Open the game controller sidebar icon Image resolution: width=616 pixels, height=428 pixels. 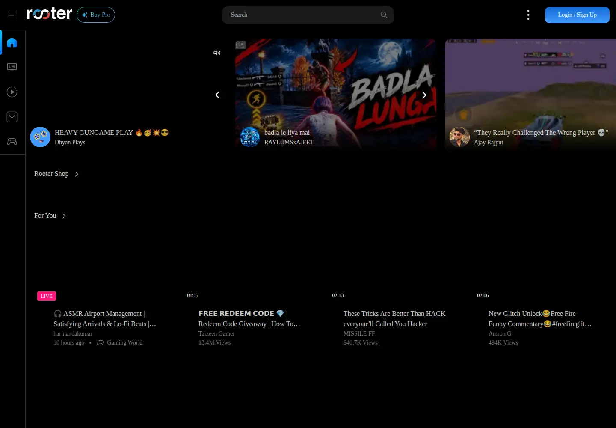click(x=12, y=142)
